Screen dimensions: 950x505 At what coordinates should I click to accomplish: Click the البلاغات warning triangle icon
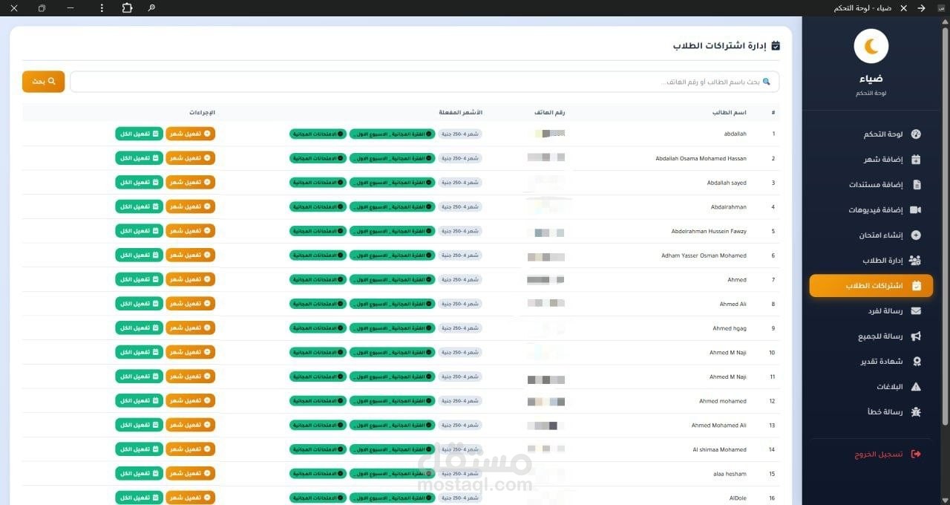click(x=916, y=387)
